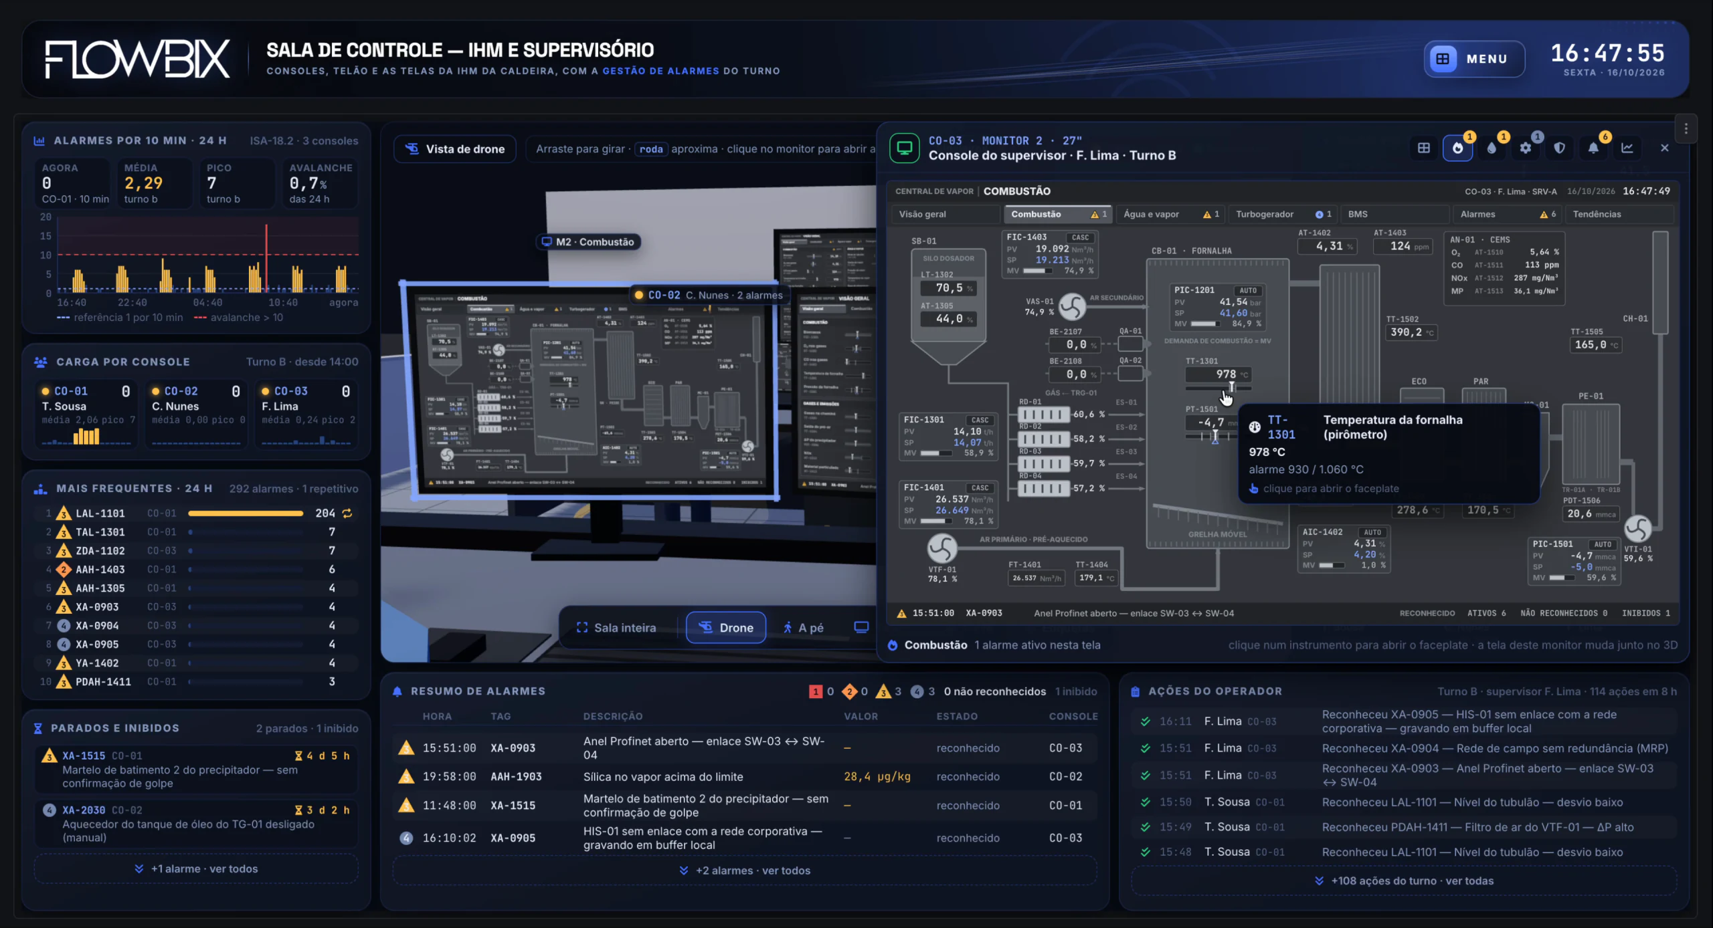Image resolution: width=1713 pixels, height=928 pixels.
Task: Open the gear turbogenerator screen icon
Action: [x=1526, y=148]
